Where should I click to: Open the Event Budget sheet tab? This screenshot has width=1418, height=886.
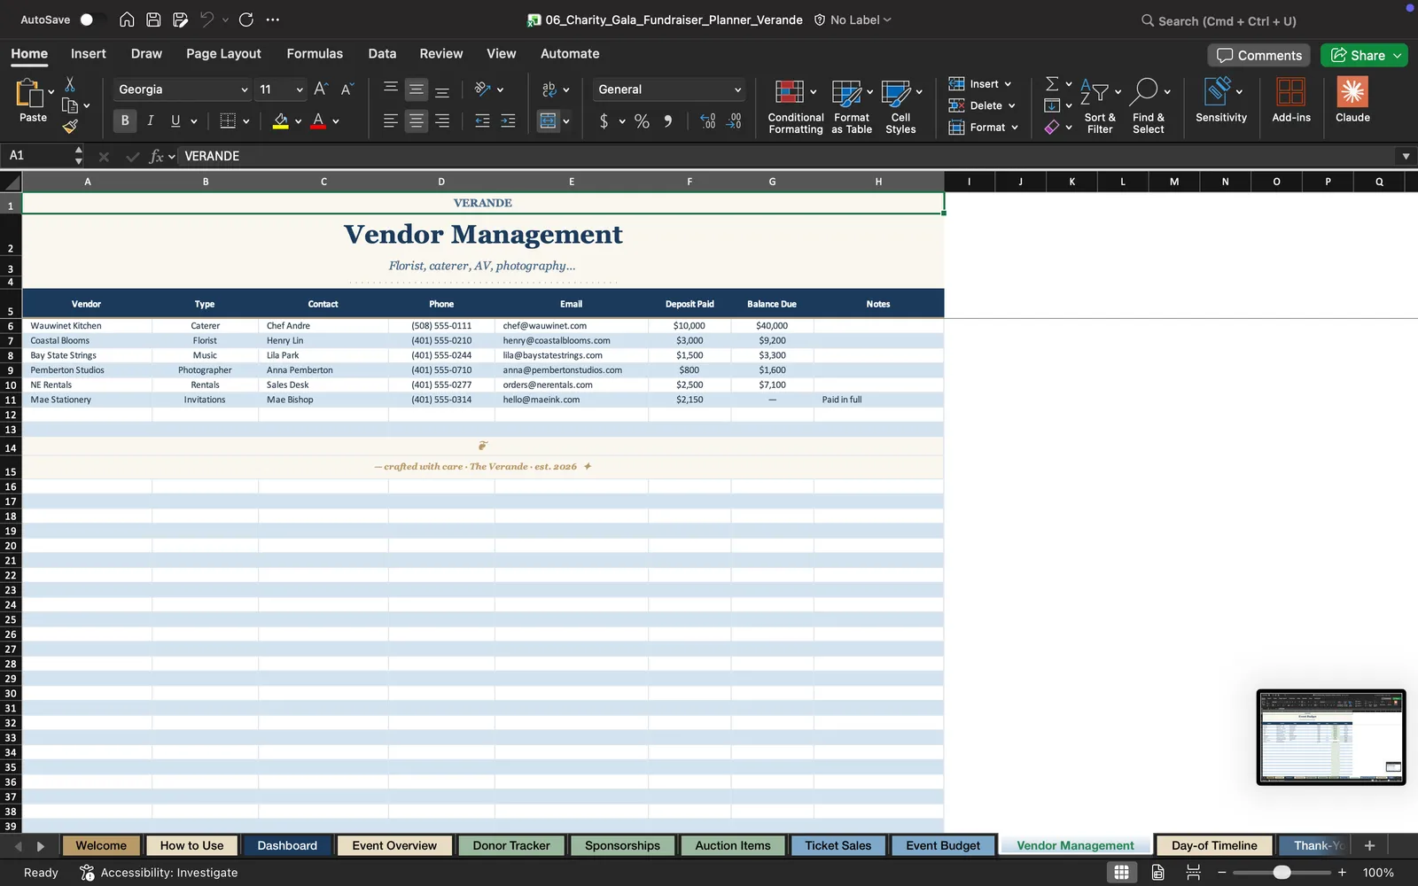click(x=943, y=845)
